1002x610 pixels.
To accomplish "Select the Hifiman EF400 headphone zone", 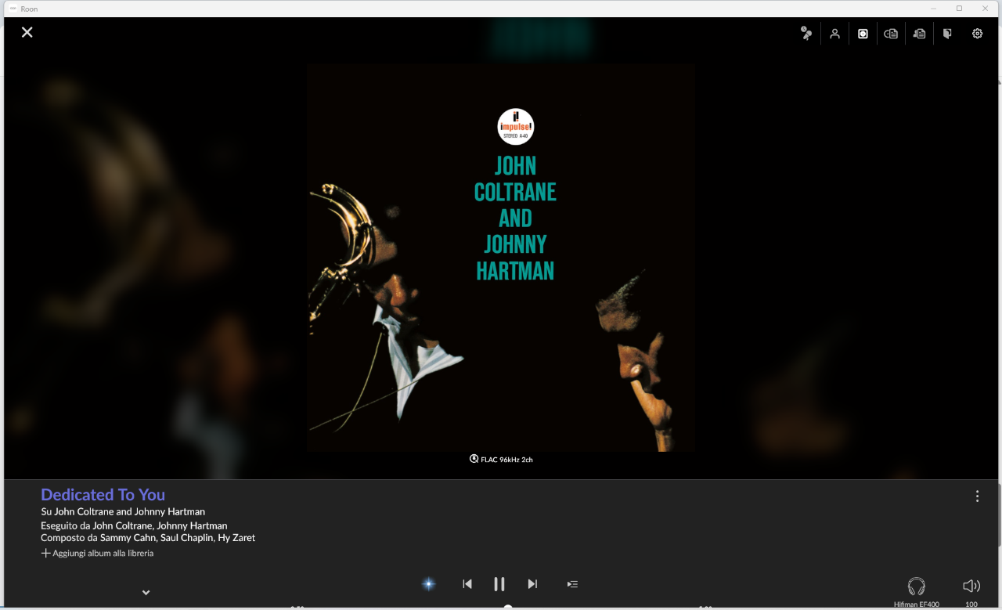I will [916, 591].
